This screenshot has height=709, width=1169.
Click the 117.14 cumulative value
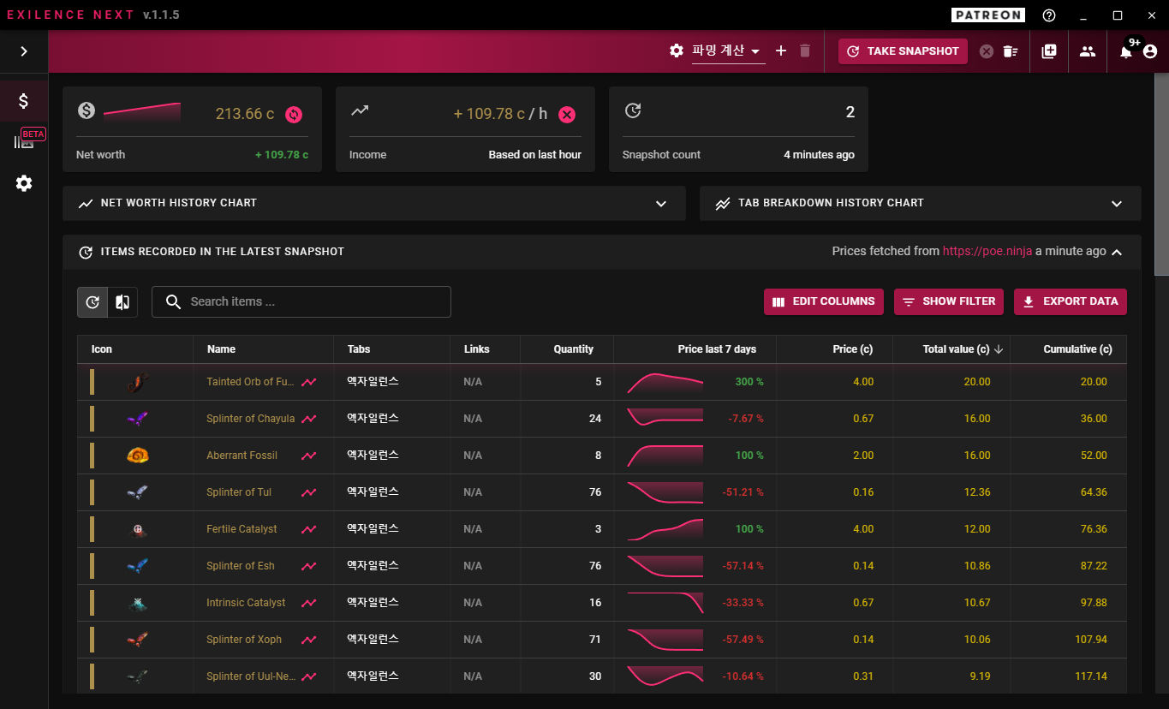[1089, 676]
